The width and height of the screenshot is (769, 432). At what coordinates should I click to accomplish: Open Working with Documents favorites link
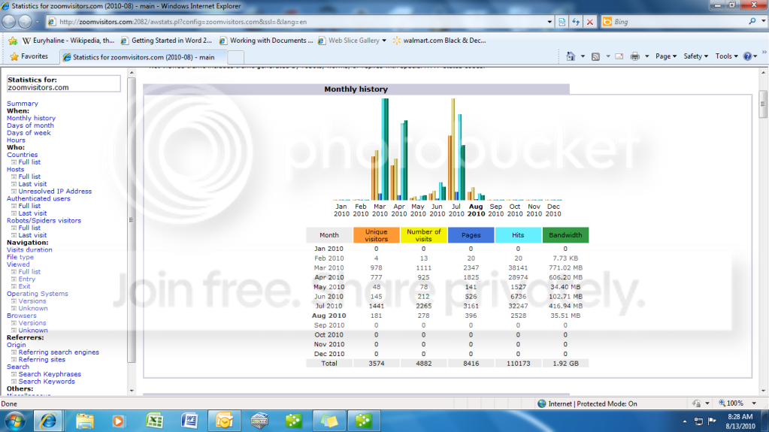pyautogui.click(x=266, y=41)
